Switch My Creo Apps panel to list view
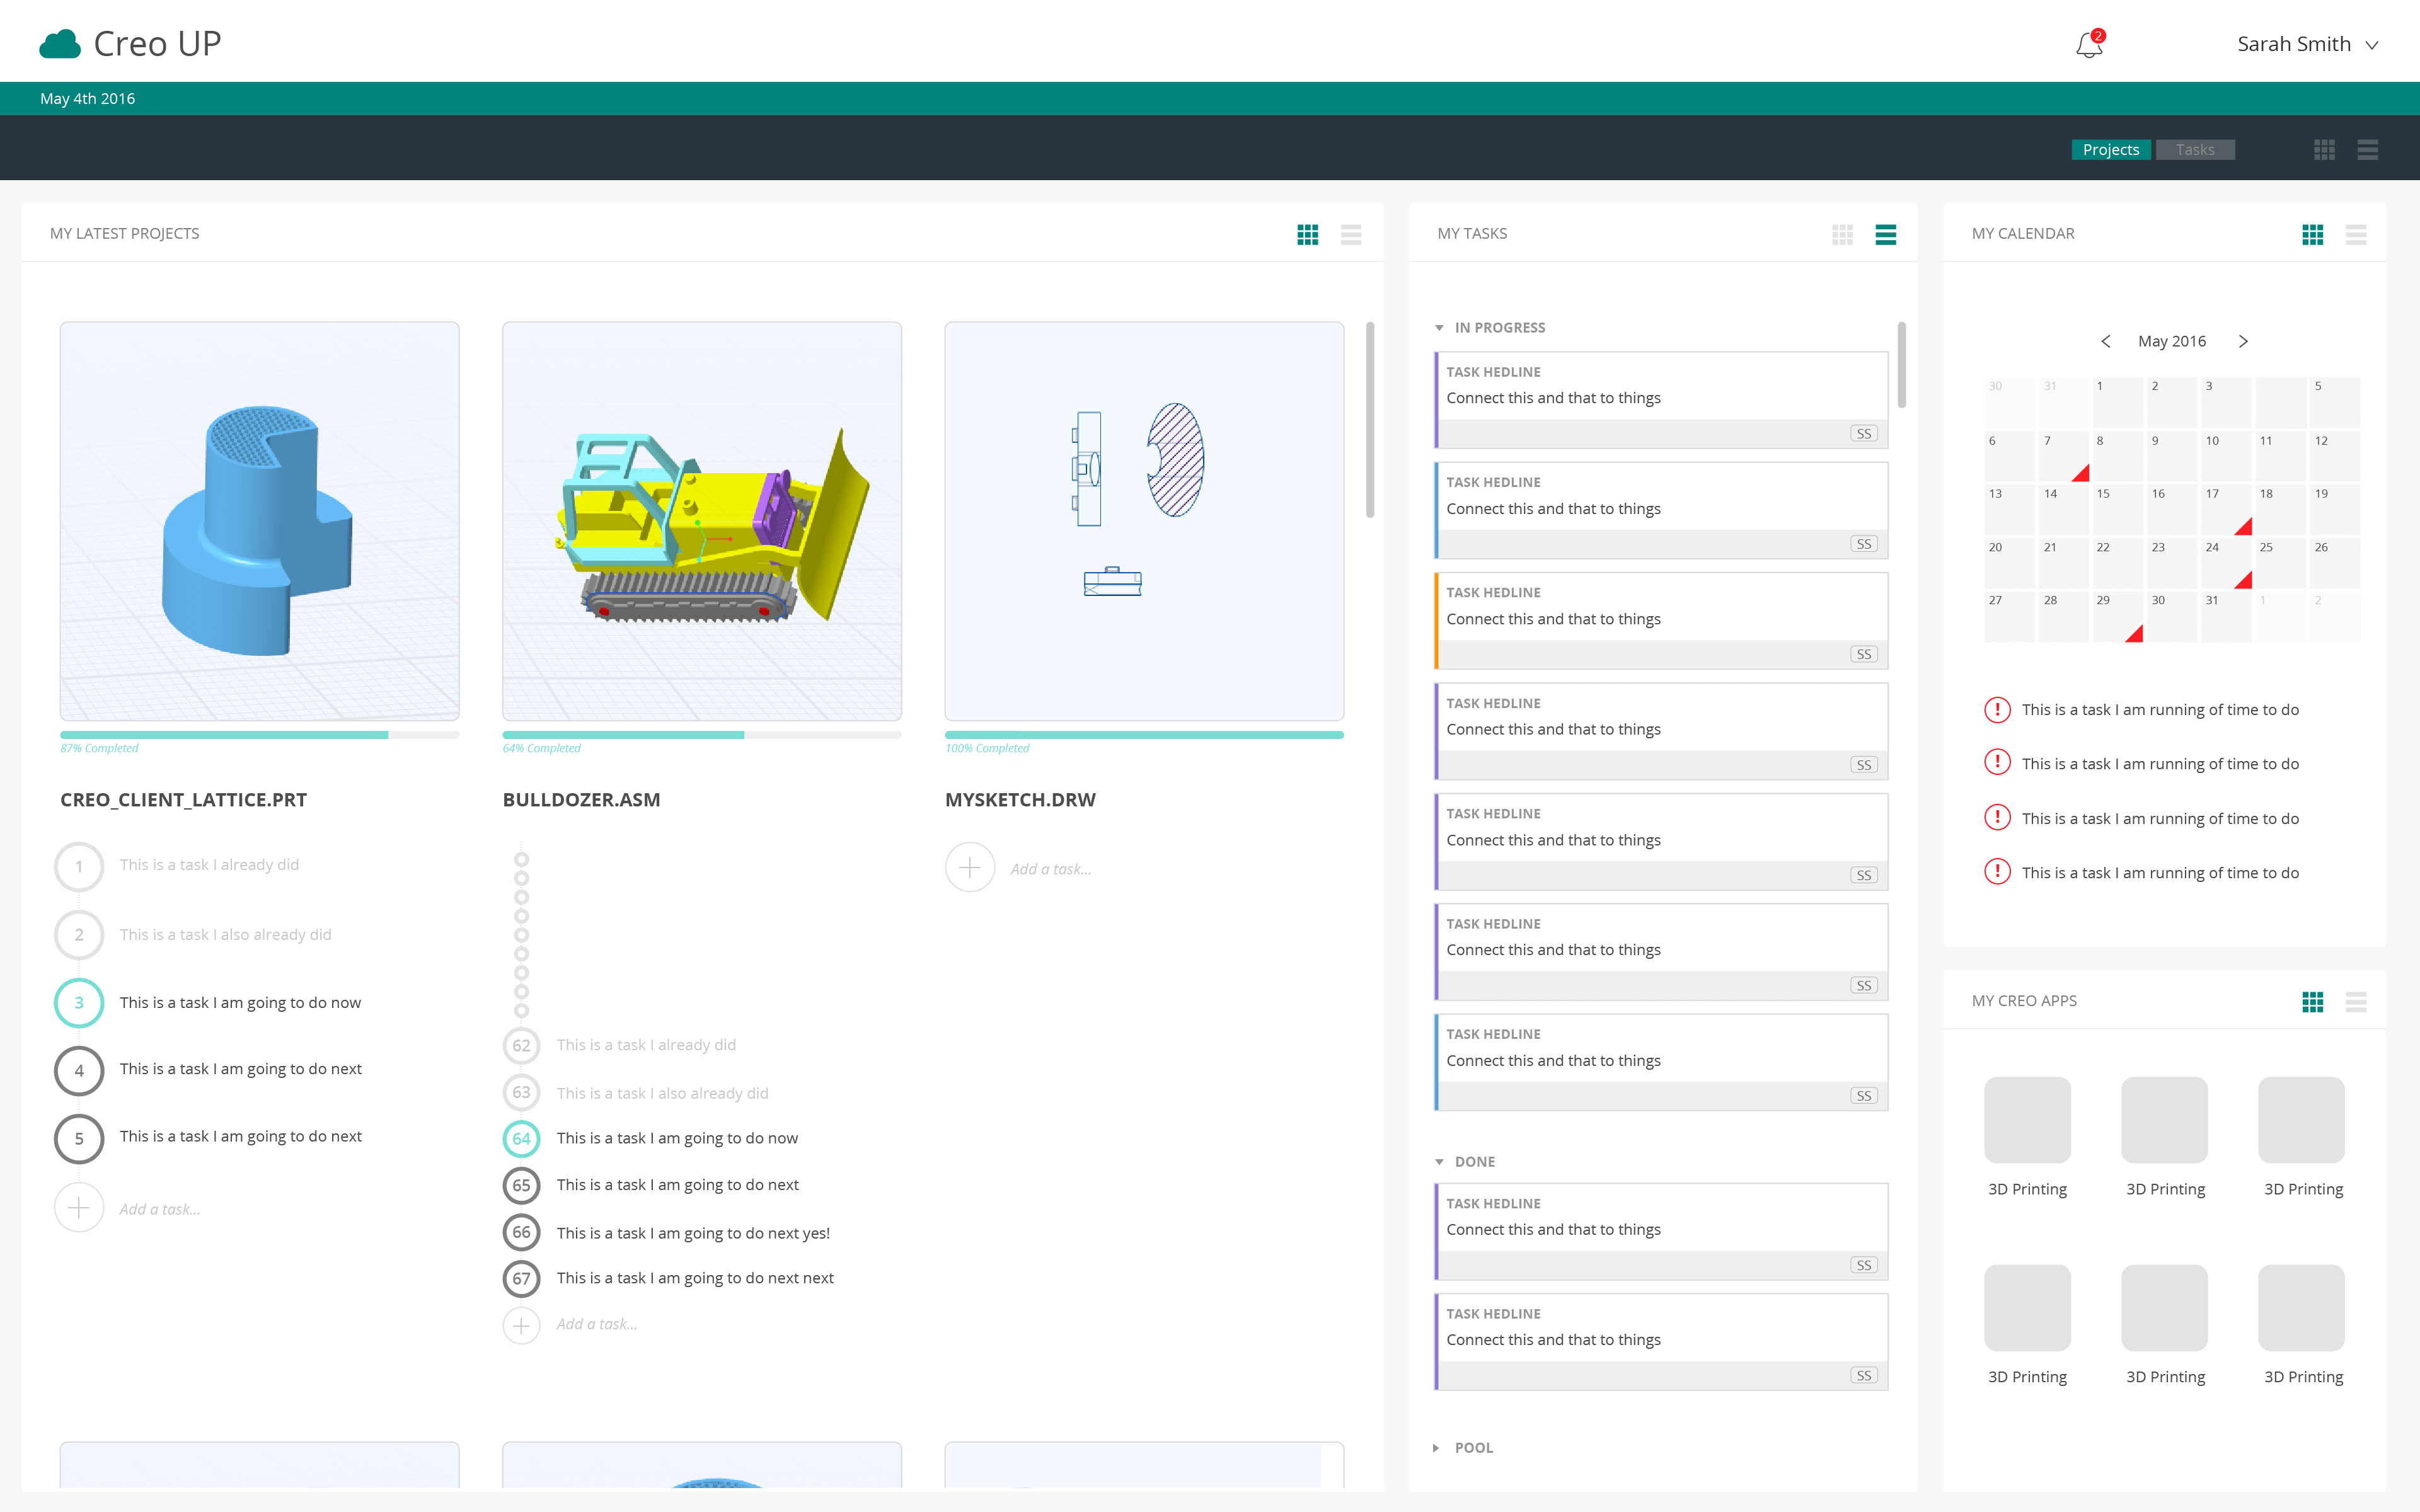The height and width of the screenshot is (1512, 2420). (2357, 1001)
